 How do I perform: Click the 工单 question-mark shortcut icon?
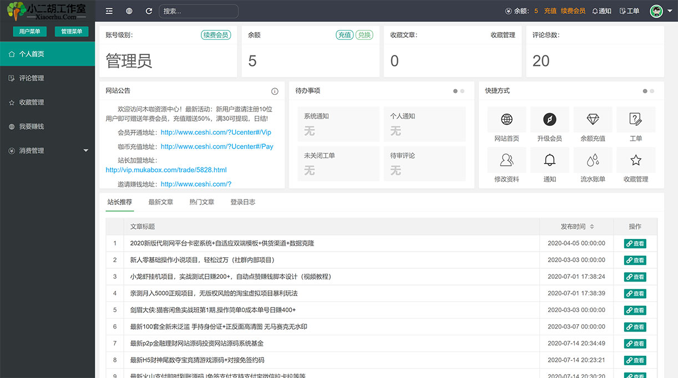(636, 119)
